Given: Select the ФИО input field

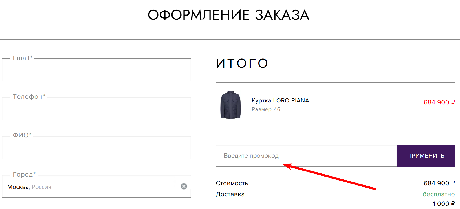Looking at the screenshot, I should click(96, 148).
